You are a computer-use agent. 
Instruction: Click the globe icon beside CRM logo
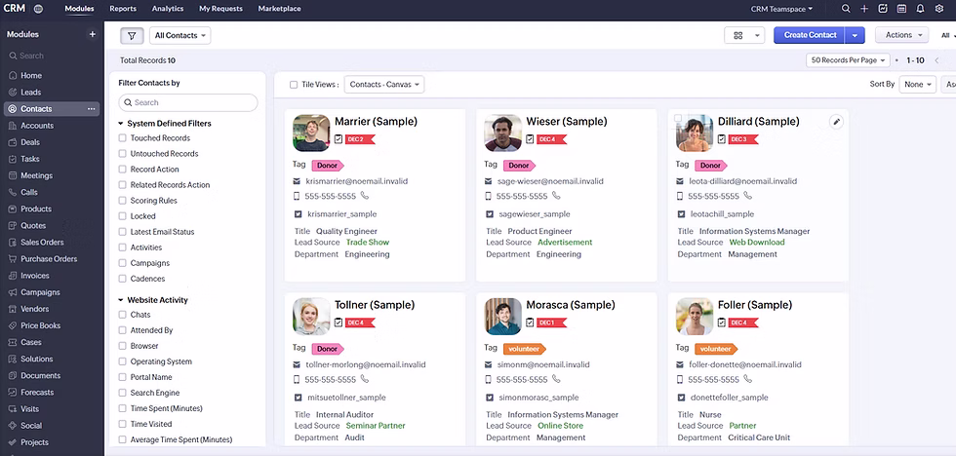pyautogui.click(x=38, y=9)
